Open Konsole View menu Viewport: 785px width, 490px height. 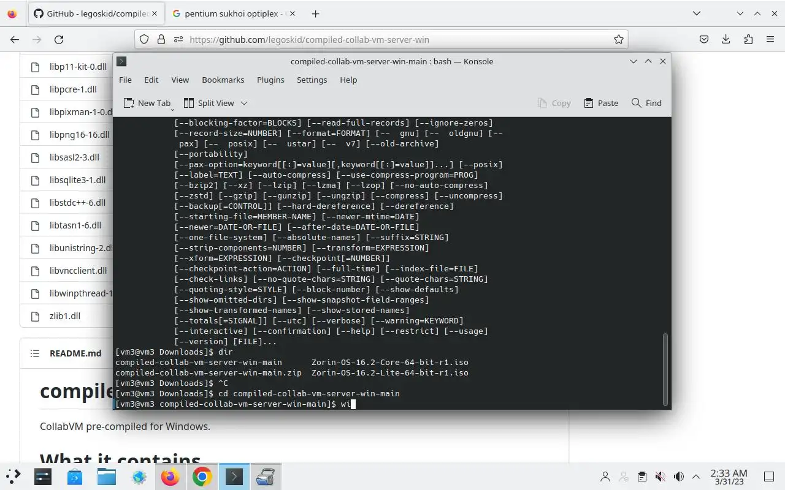tap(180, 80)
